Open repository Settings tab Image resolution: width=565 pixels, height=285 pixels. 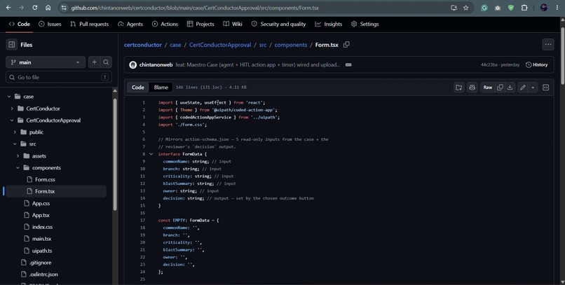point(365,24)
